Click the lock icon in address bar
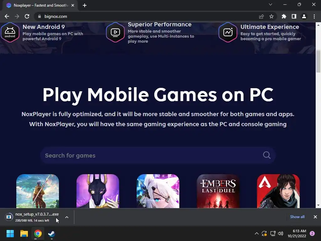Screen dimensions: 321x241 click(39, 16)
